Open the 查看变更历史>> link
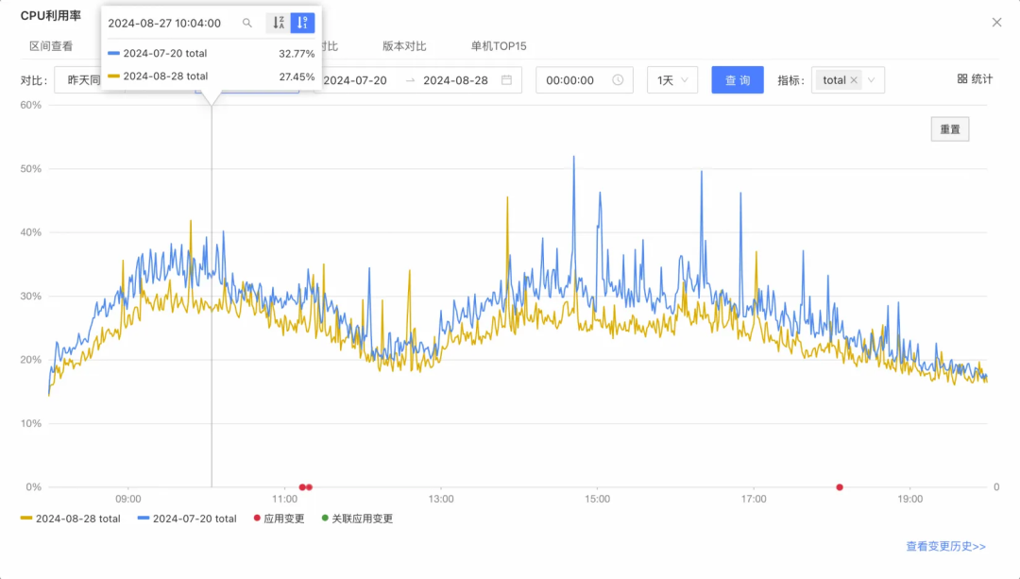Screen dimensions: 1020x579 tap(945, 547)
